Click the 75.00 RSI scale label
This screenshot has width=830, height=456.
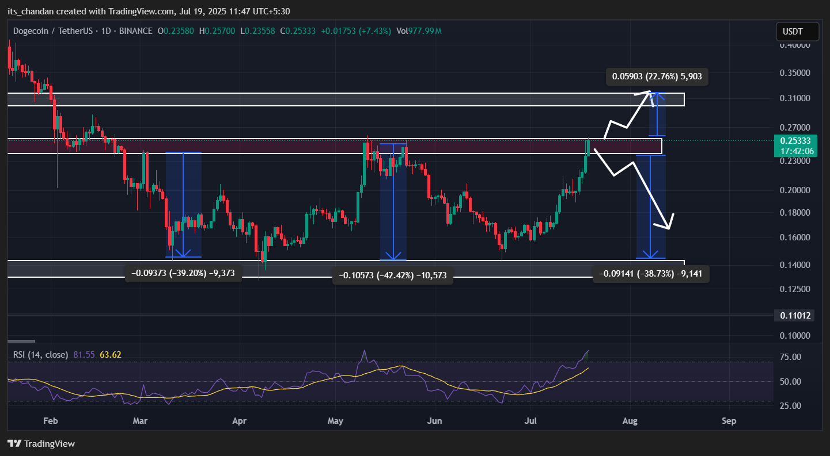pyautogui.click(x=789, y=357)
